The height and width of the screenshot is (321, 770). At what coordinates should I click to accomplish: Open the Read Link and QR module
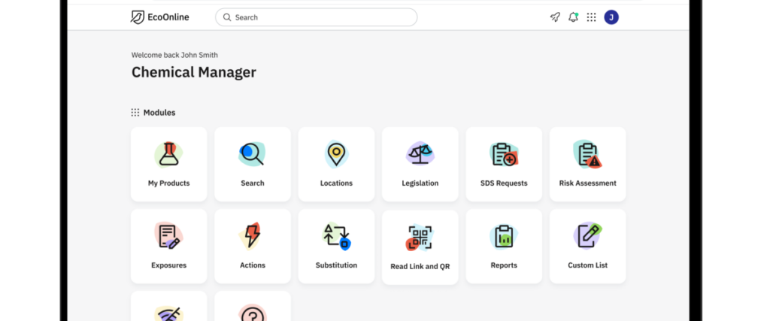click(x=420, y=247)
